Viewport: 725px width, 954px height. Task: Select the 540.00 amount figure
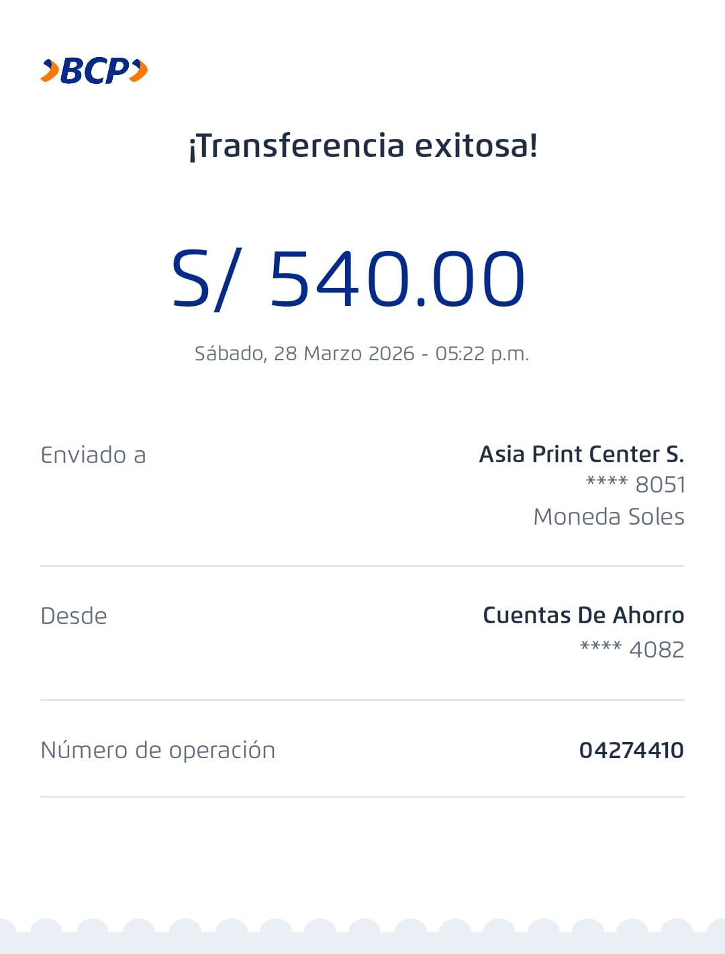(x=397, y=279)
